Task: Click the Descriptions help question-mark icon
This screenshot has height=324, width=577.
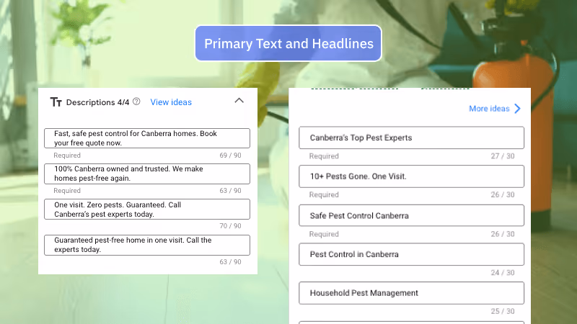Action: (x=136, y=102)
